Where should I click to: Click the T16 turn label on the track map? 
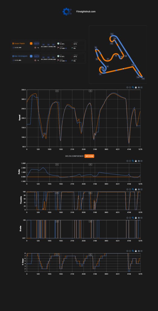point(133,65)
